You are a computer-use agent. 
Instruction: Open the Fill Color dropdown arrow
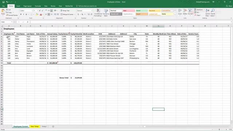(x=39, y=15)
